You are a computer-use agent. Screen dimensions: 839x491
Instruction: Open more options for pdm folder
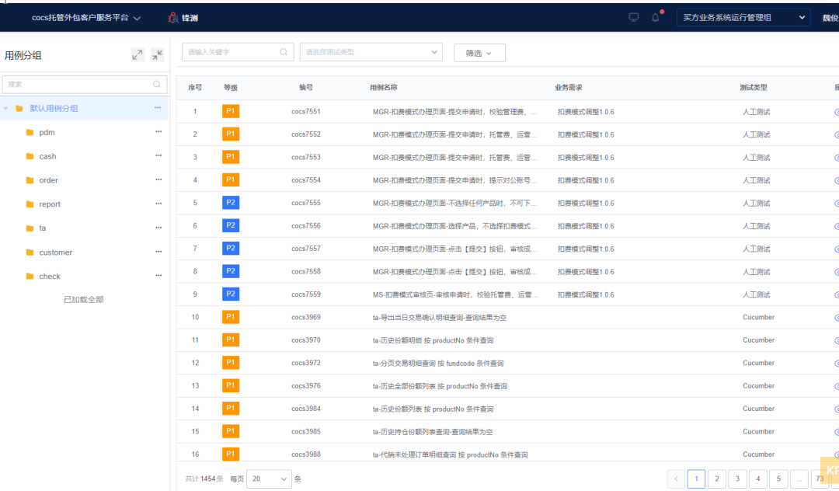pyautogui.click(x=158, y=132)
